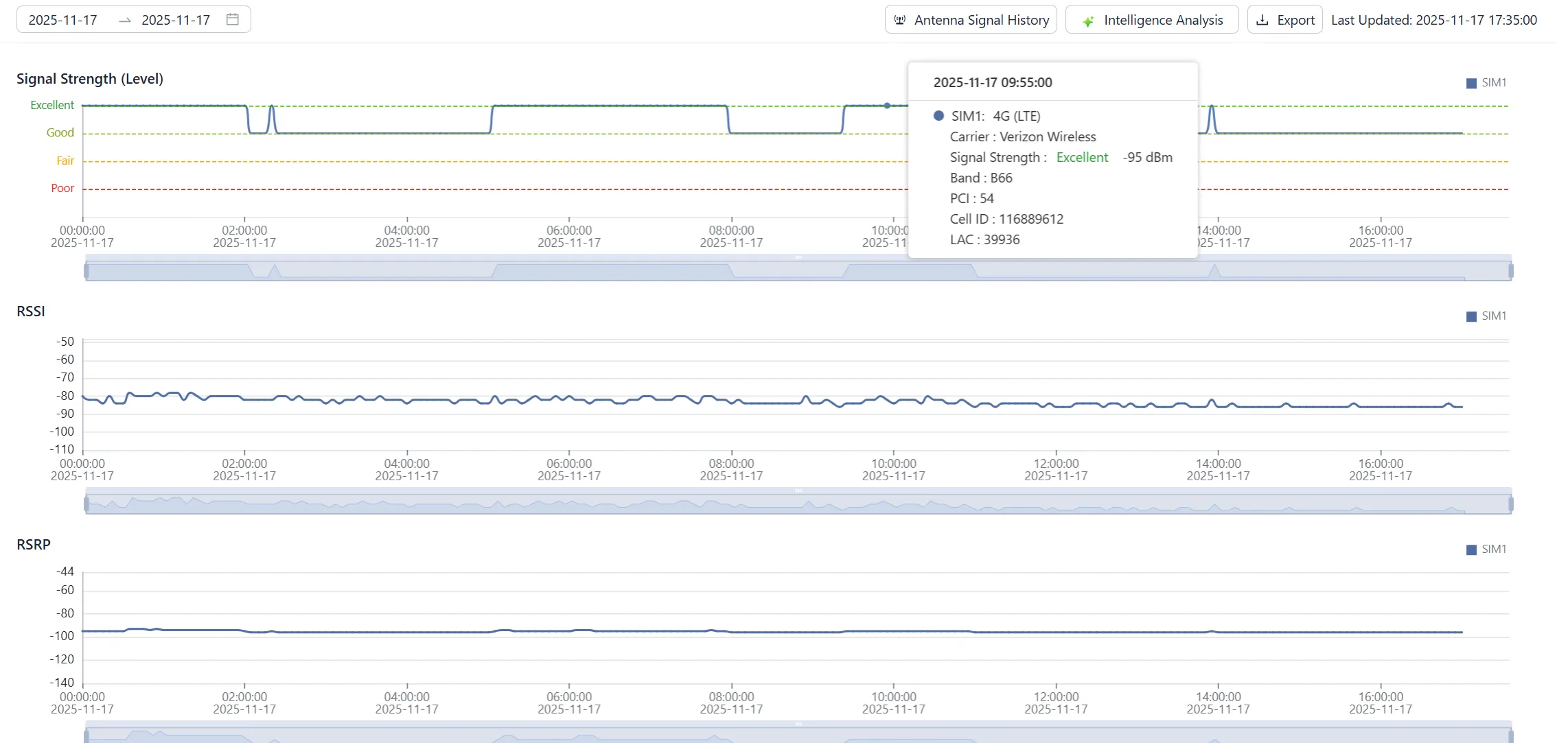Click the download icon on Export button
This screenshot has width=1557, height=743.
1262,20
